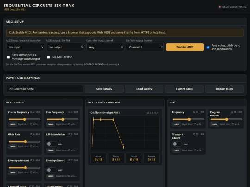
Task: Click Learn under Program Amount
Action: click(214, 124)
